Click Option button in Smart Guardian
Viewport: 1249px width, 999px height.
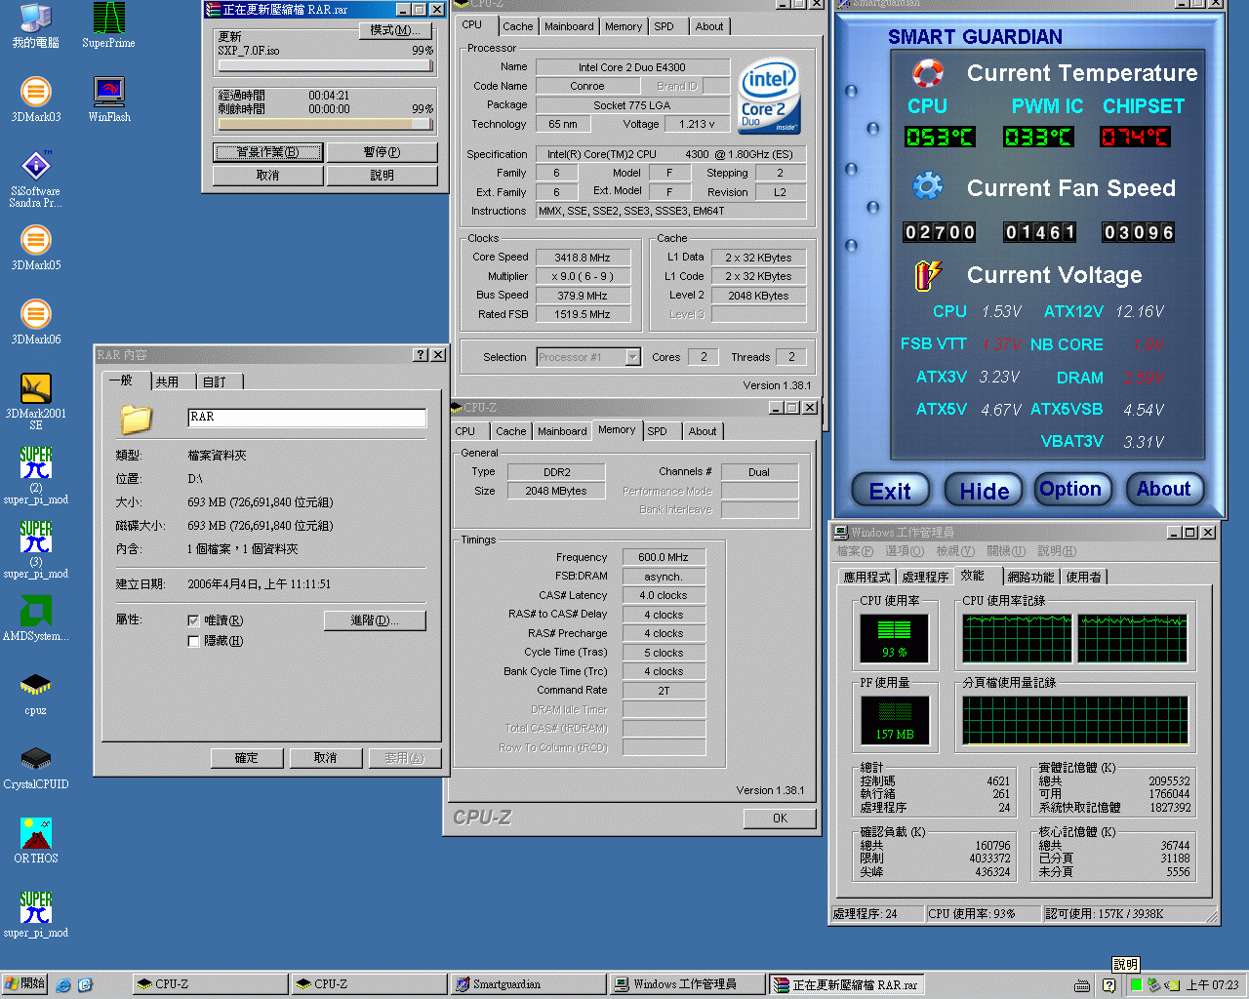coord(1070,489)
